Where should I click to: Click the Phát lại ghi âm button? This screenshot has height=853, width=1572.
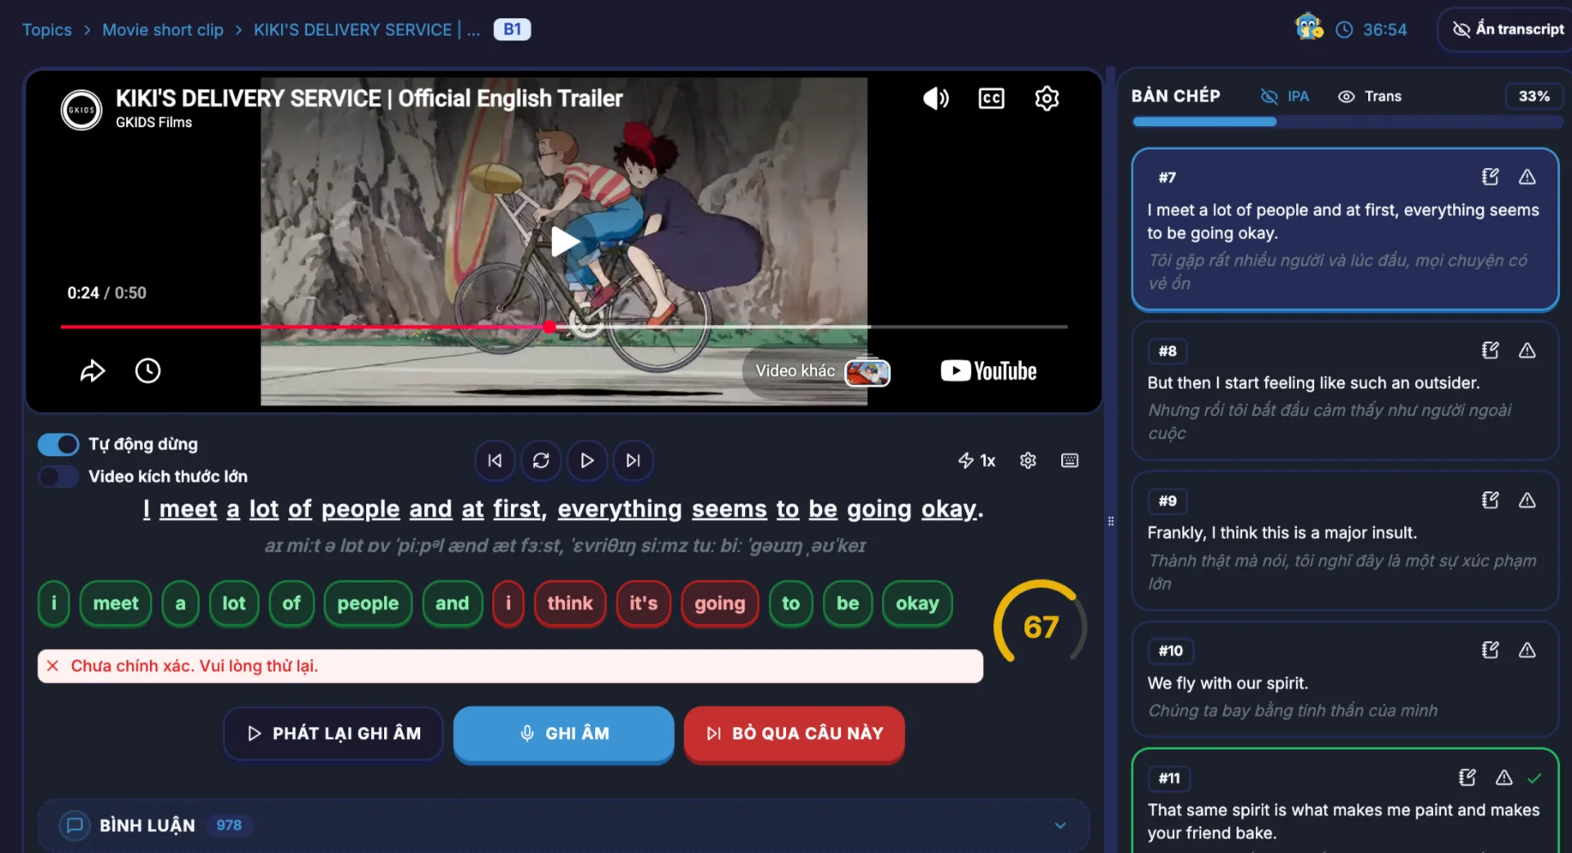point(333,733)
